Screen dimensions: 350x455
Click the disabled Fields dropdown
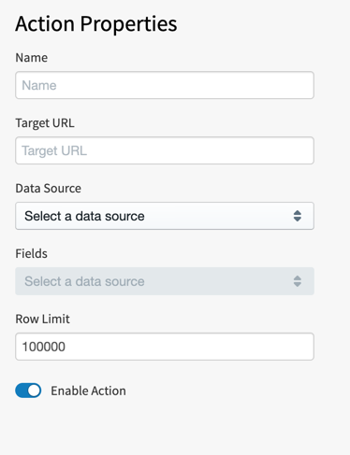click(x=165, y=281)
